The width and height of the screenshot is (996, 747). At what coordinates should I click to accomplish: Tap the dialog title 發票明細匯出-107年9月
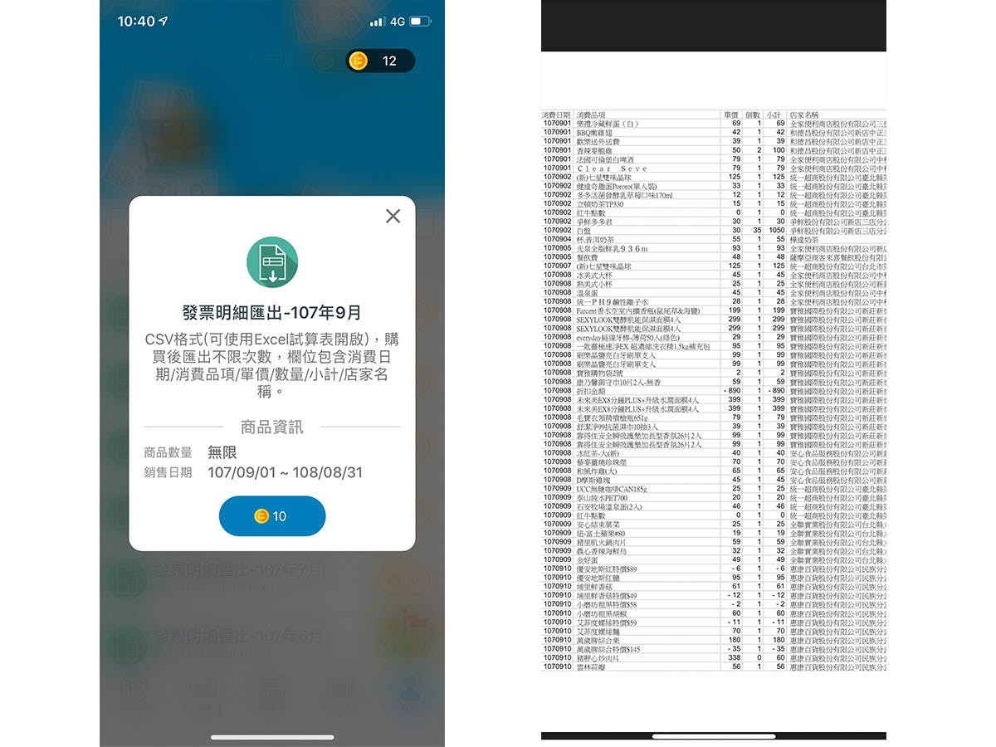272,313
